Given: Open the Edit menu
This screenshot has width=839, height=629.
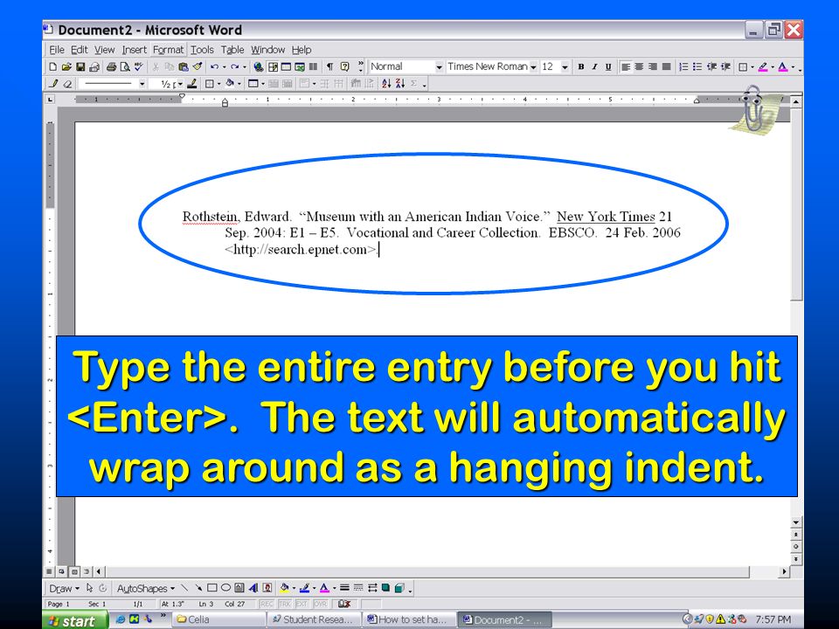Looking at the screenshot, I should pyautogui.click(x=80, y=50).
